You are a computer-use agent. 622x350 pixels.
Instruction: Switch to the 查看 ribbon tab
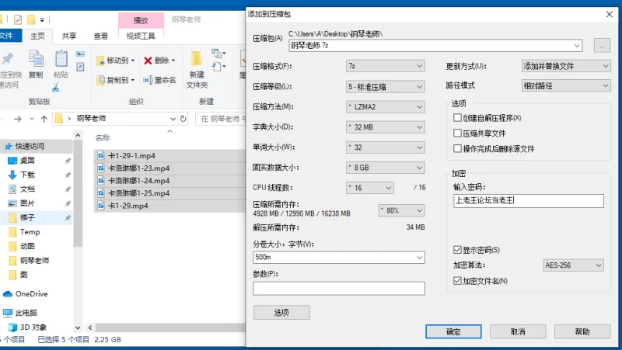point(101,36)
